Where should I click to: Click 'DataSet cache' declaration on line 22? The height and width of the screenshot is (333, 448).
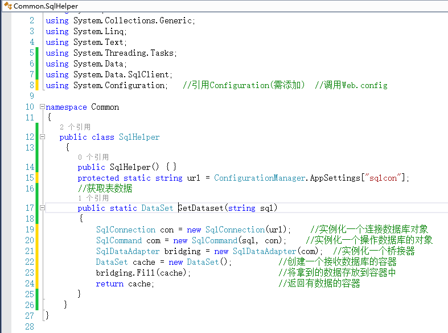click(126, 262)
